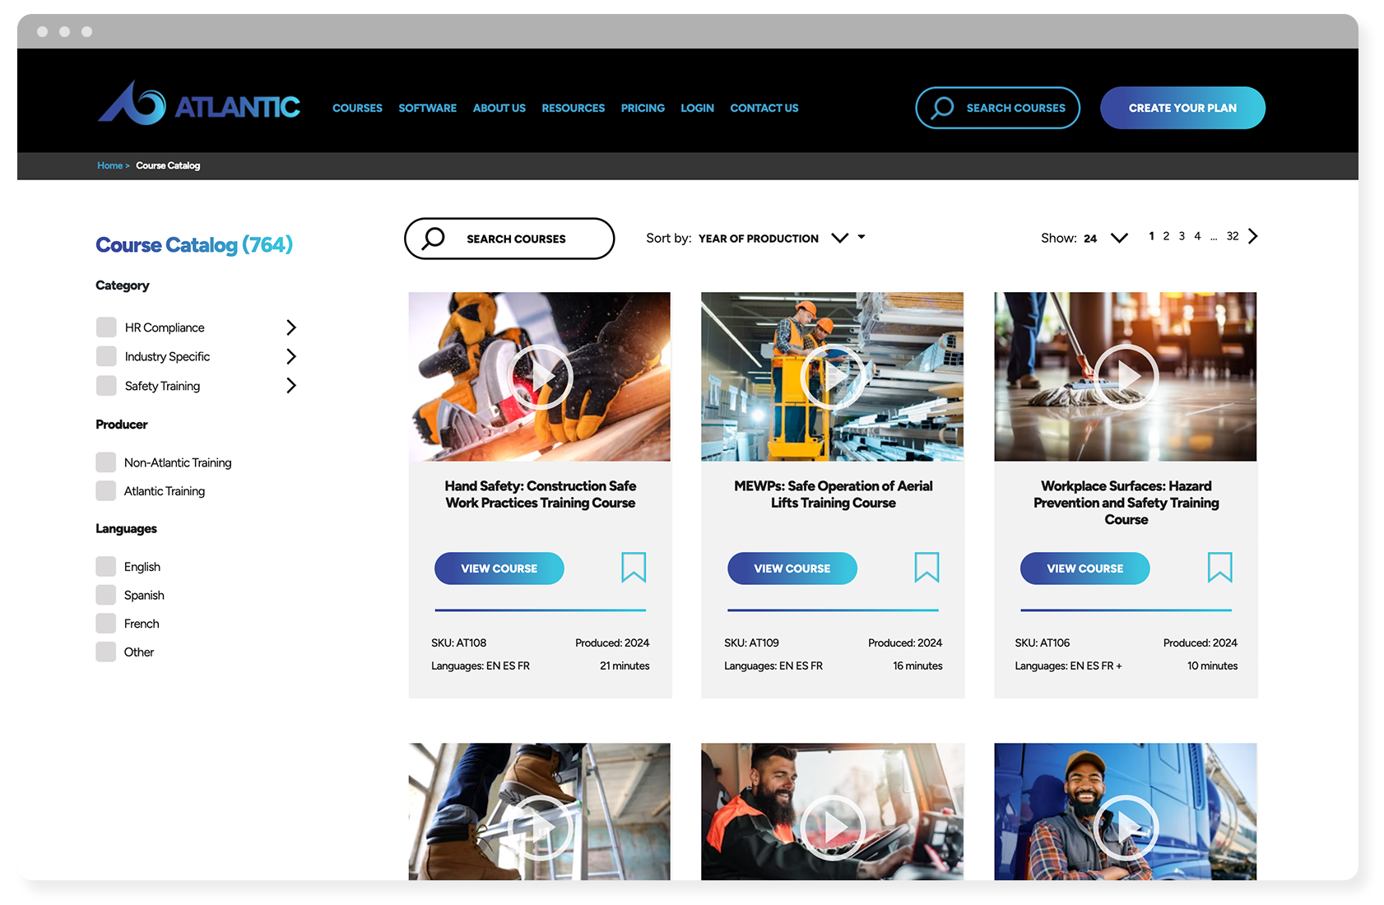Image resolution: width=1384 pixels, height=905 pixels.
Task: View the MEWPs Aerial Lifts course
Action: pos(792,569)
